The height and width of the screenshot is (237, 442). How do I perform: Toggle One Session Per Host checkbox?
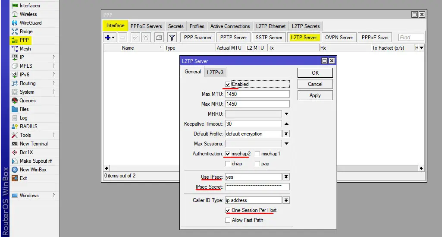click(x=228, y=210)
